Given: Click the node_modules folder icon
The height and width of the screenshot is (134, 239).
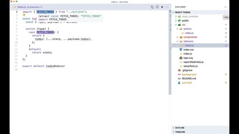Looking at the screenshot, I should 179,16.
